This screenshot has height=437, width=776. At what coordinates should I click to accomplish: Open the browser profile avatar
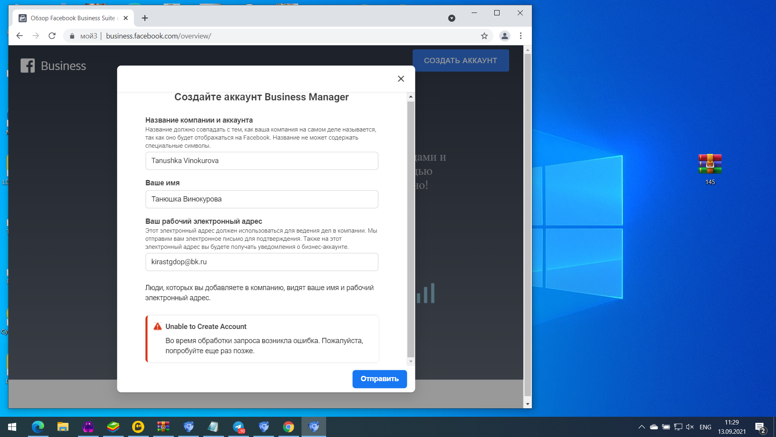coord(504,36)
